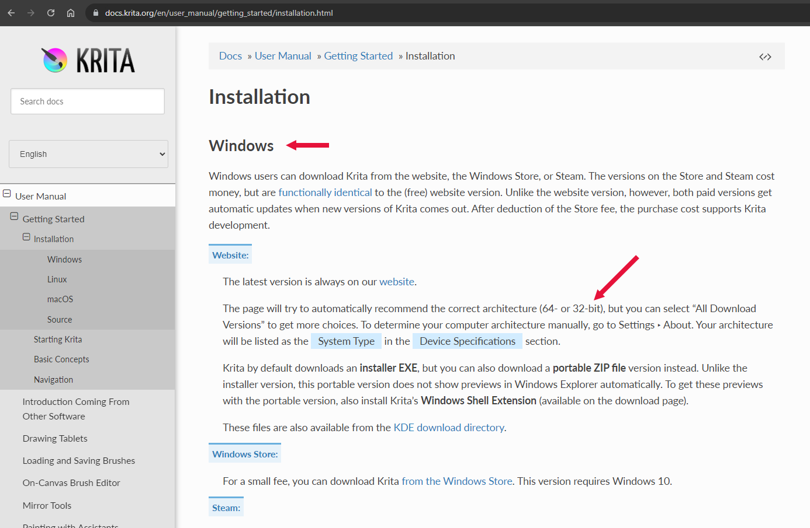Click the Docs breadcrumb link
This screenshot has height=528, width=810.
click(x=230, y=56)
